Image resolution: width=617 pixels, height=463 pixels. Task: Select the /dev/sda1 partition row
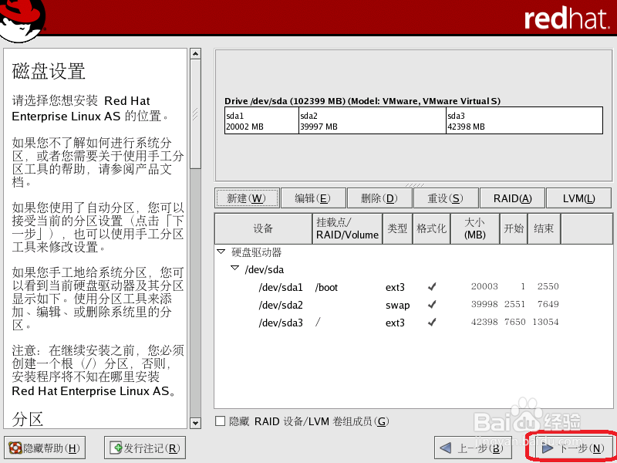413,287
